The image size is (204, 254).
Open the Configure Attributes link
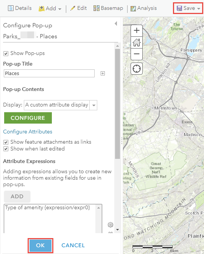pyautogui.click(x=28, y=132)
